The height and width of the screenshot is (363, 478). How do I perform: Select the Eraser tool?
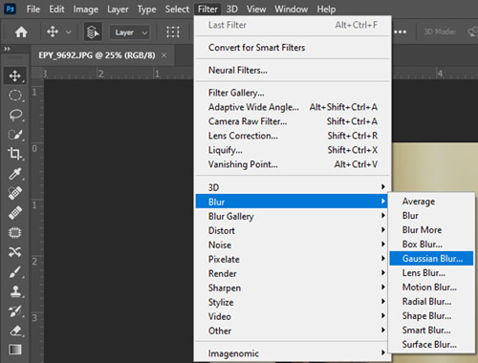point(15,331)
